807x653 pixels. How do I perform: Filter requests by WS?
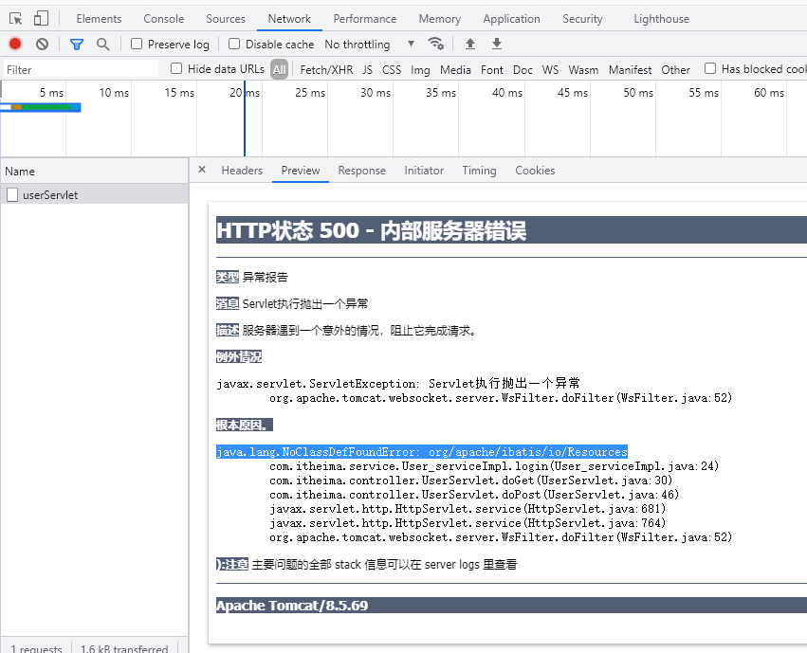pyautogui.click(x=550, y=69)
